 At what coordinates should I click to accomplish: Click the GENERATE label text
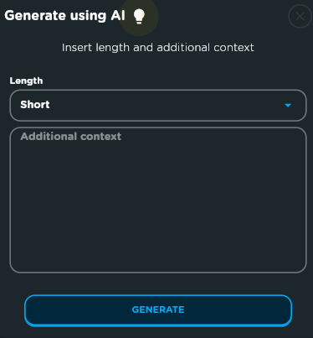[x=158, y=309]
